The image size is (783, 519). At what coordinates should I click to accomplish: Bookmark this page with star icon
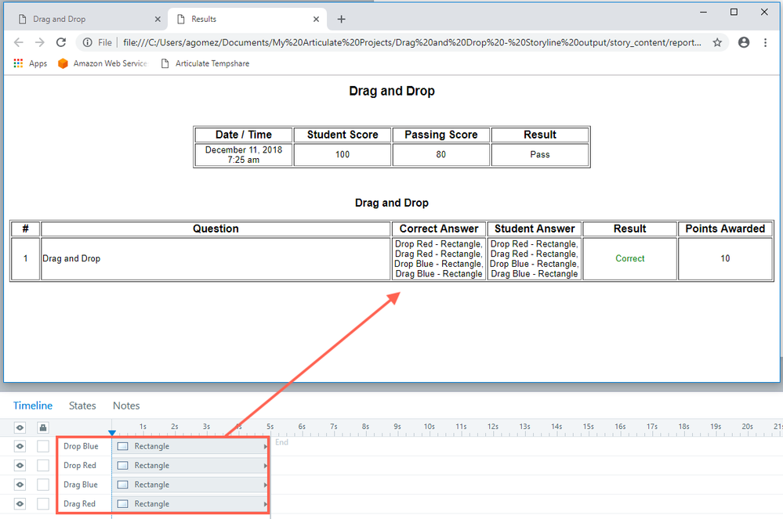click(717, 43)
